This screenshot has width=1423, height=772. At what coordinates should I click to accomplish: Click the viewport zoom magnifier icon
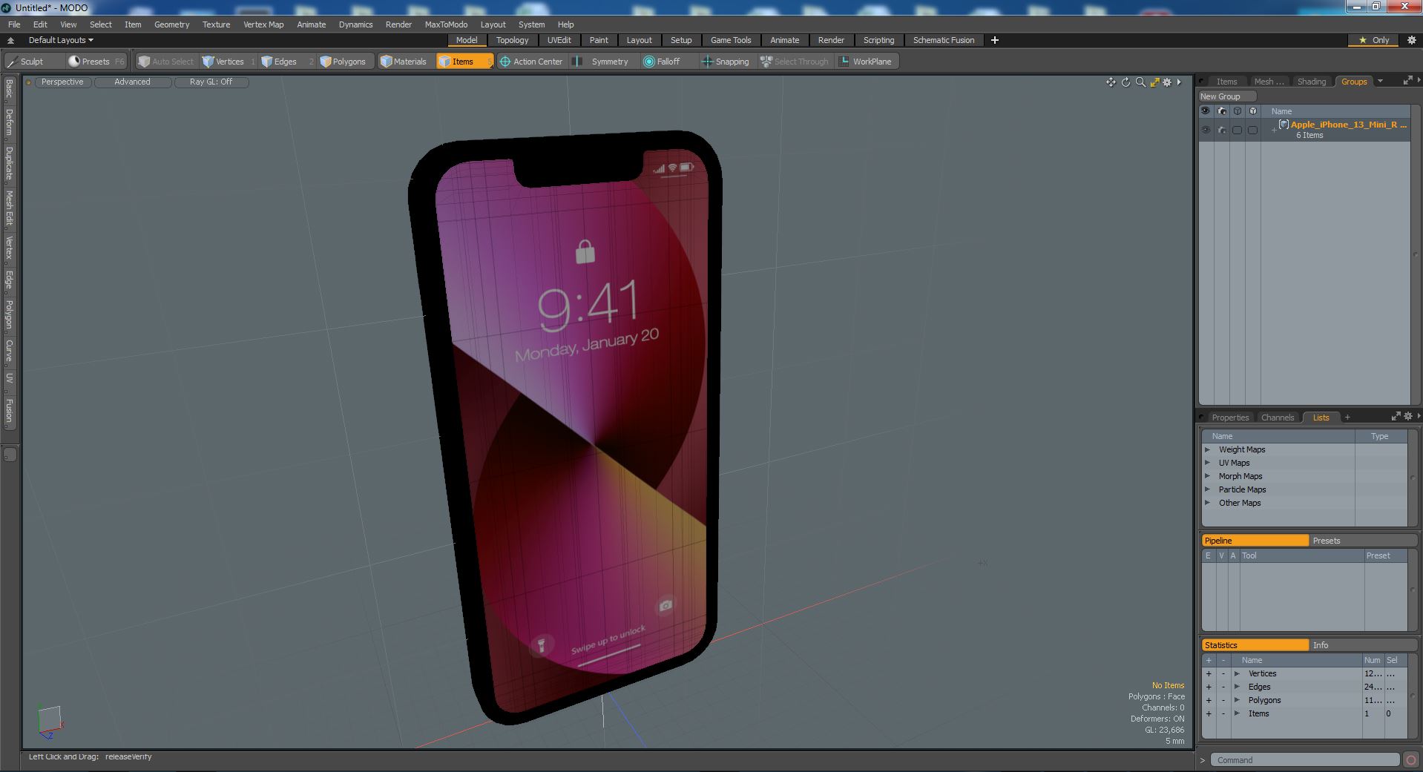pyautogui.click(x=1140, y=82)
